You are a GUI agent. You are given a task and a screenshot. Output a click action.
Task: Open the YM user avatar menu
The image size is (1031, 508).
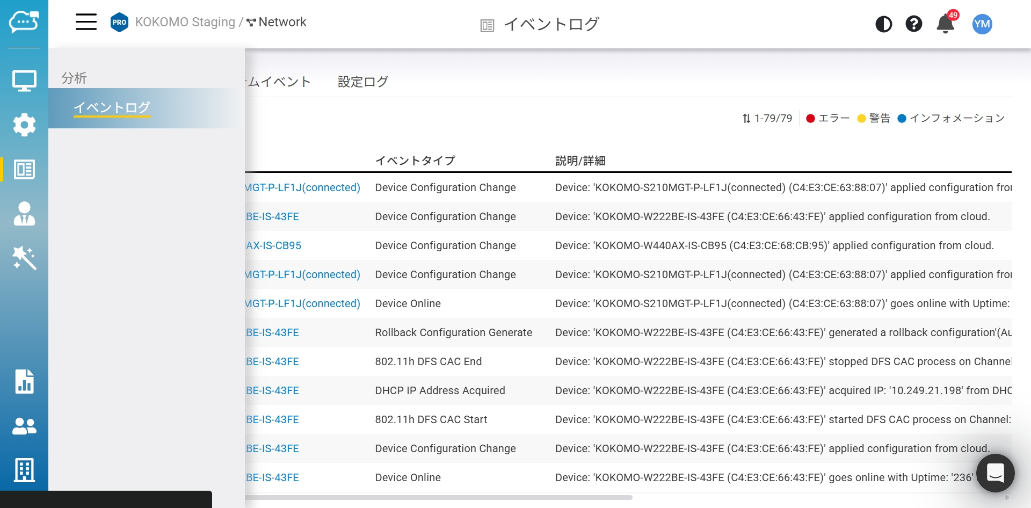[x=982, y=24]
